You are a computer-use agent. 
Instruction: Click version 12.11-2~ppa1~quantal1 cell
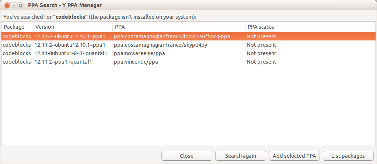[63, 62]
